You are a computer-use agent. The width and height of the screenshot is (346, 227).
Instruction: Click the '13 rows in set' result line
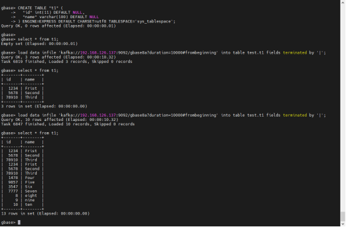[x=45, y=213]
